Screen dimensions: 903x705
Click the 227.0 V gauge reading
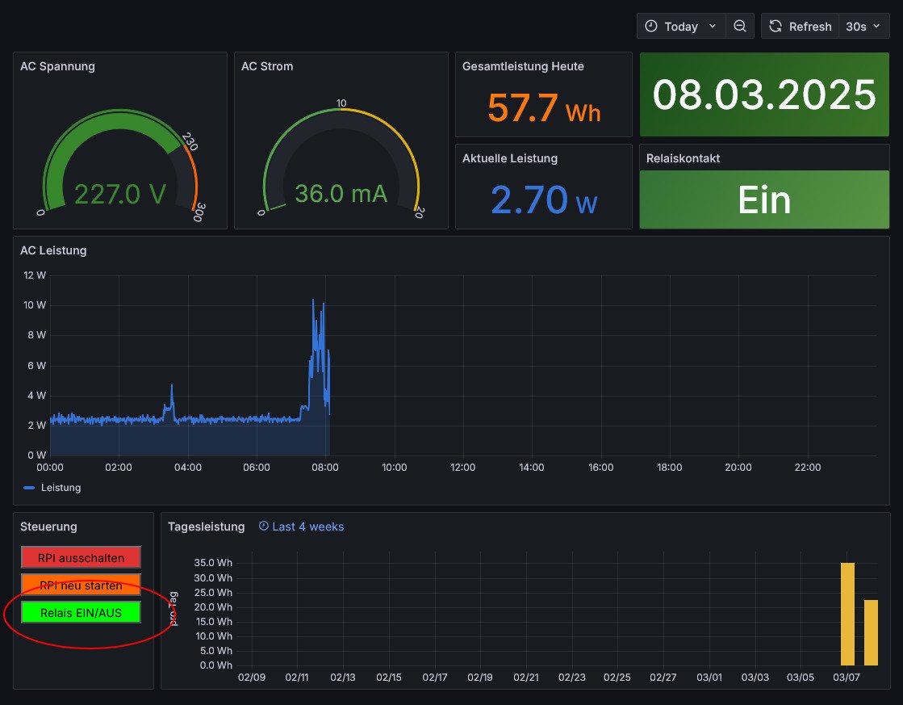point(120,194)
